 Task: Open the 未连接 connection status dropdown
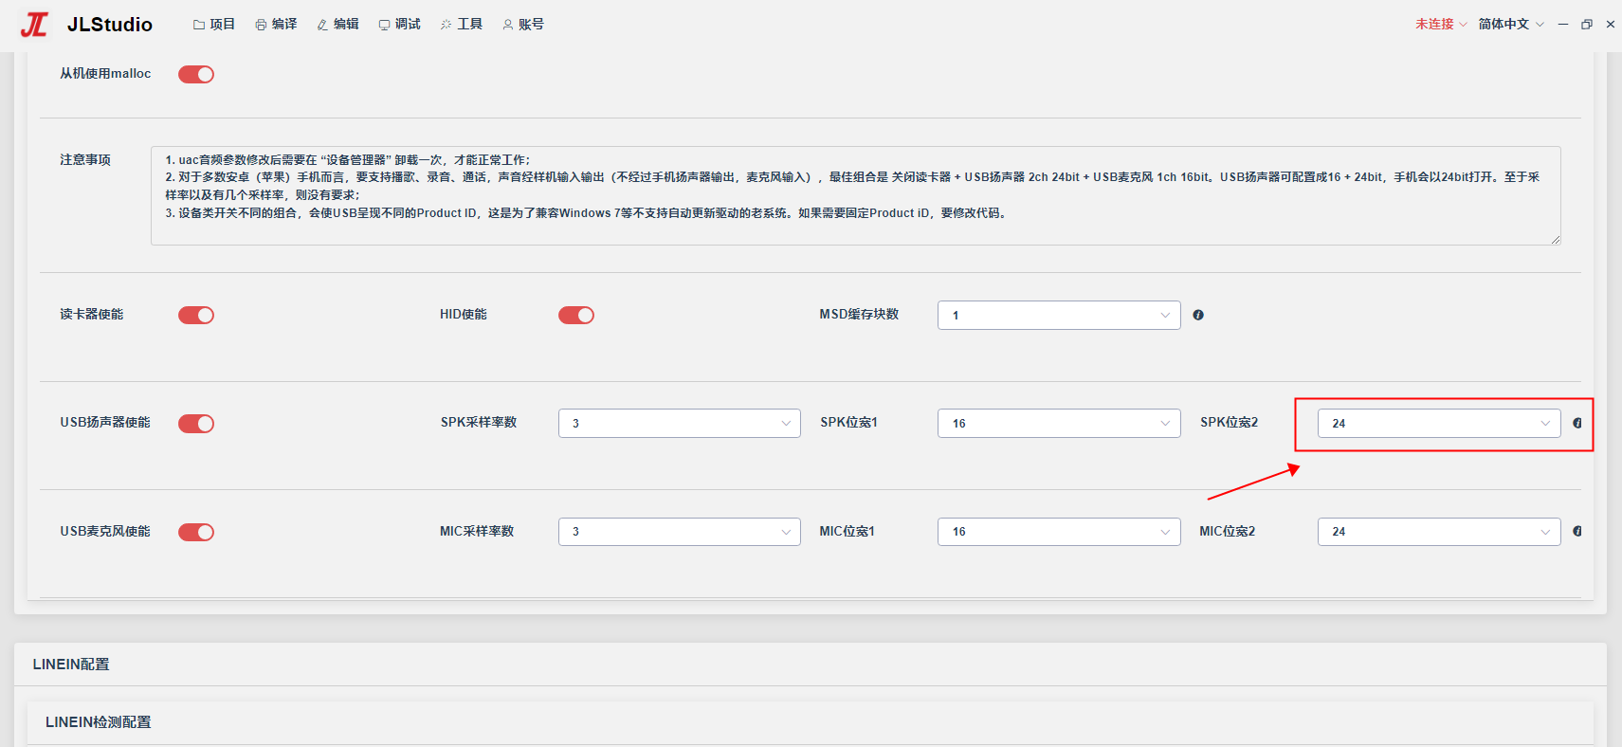(x=1441, y=24)
